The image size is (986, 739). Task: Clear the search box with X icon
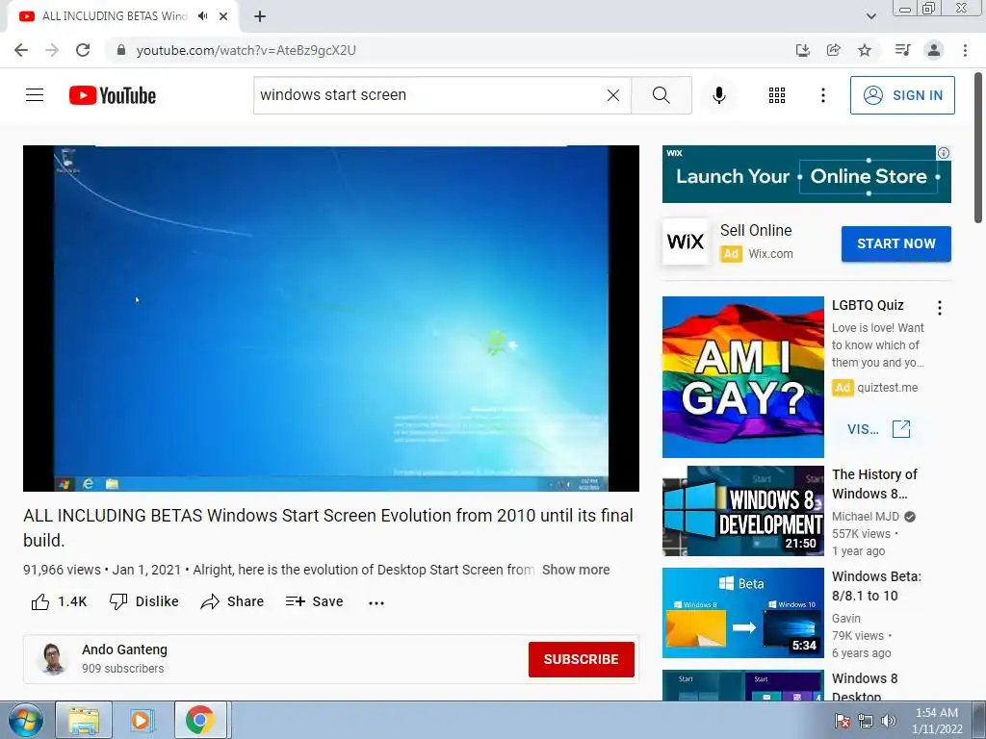[x=613, y=95]
